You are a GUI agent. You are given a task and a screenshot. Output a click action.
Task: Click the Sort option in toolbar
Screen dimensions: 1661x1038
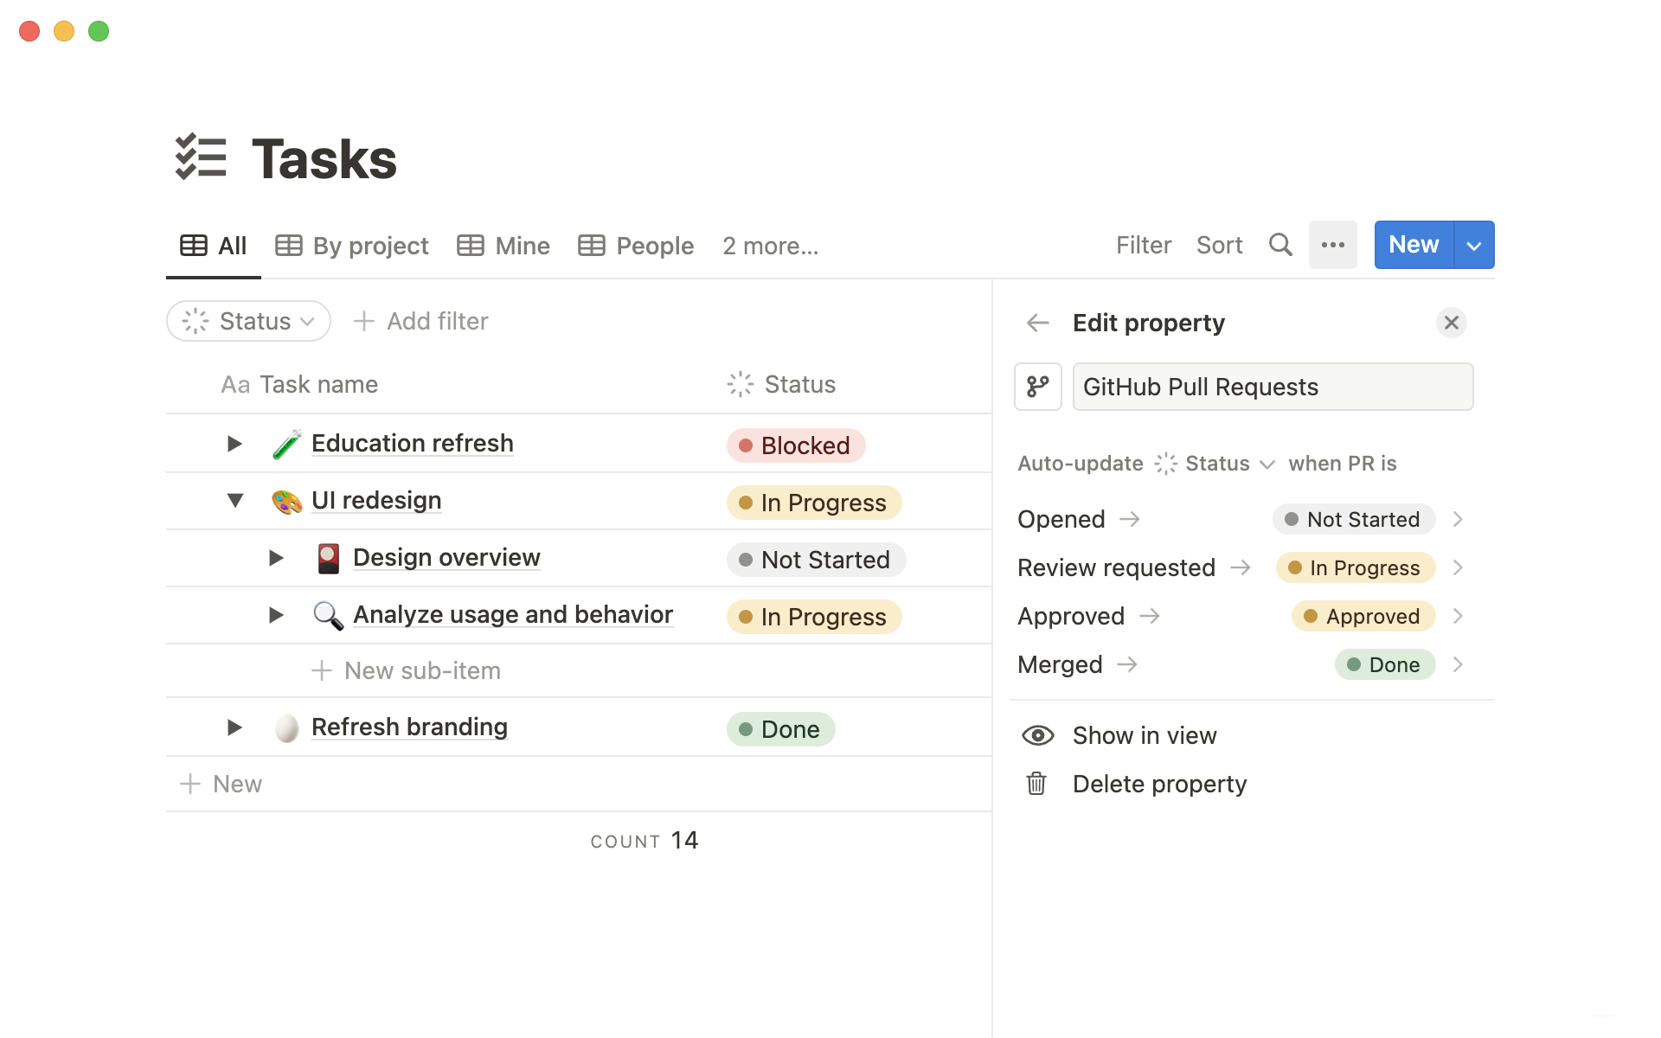[1220, 244]
